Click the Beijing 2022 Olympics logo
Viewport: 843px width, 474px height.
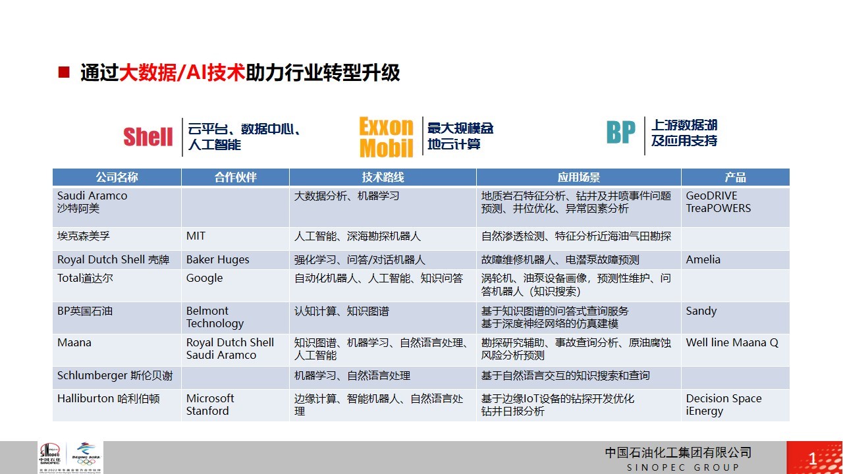(86, 454)
